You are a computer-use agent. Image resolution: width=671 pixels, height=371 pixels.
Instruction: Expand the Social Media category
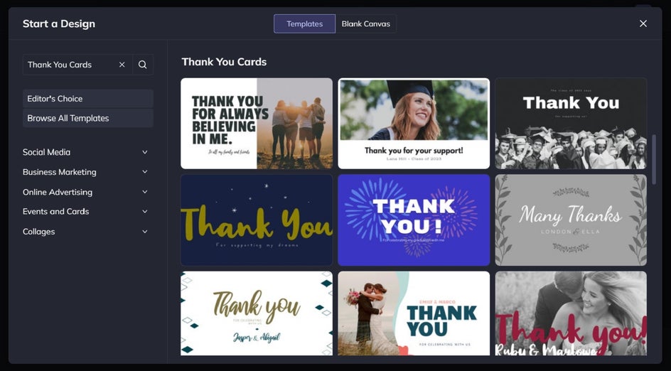(x=85, y=152)
